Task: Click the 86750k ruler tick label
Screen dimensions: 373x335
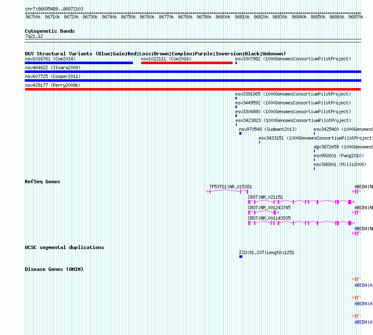Action: click(x=128, y=17)
